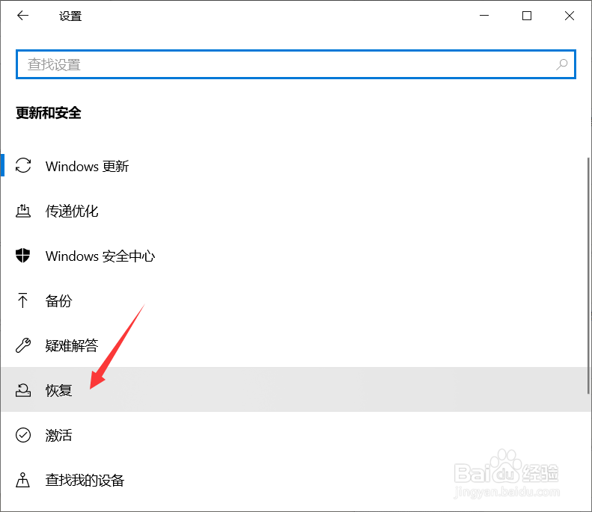592x512 pixels.
Task: Minimize the 设置 window
Action: [x=484, y=16]
